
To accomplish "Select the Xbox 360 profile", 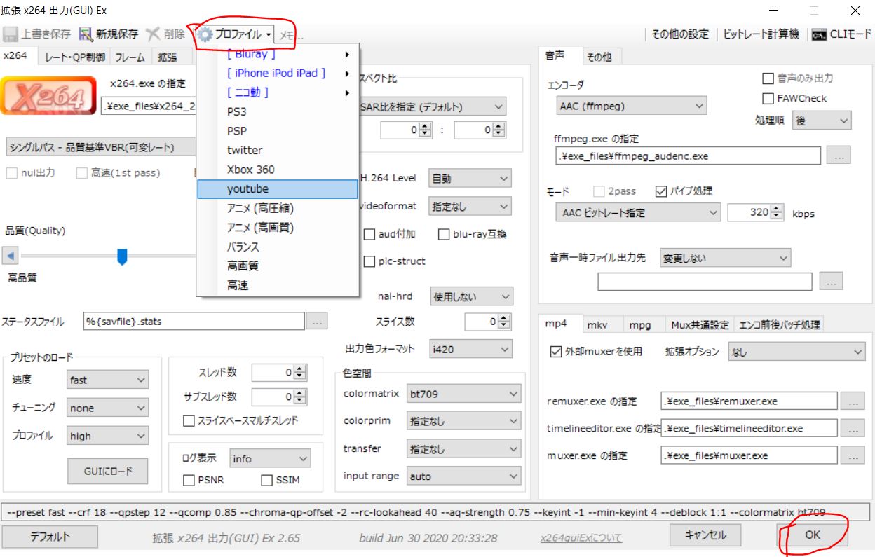I will (278, 170).
